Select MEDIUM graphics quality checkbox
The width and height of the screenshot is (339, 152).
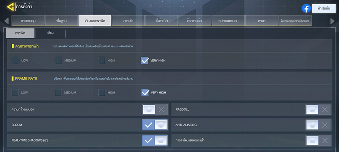58,60
